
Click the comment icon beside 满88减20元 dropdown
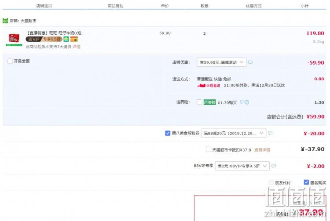coord(271,133)
